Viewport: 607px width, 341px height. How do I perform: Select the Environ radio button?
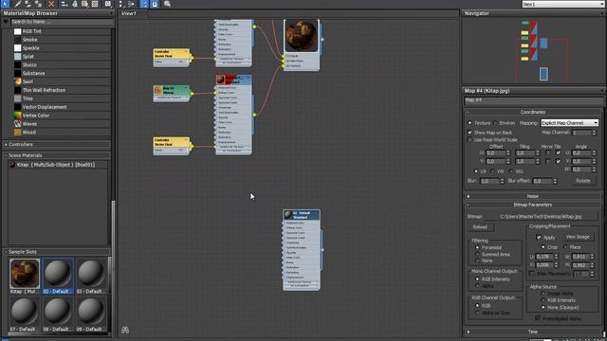pos(495,123)
